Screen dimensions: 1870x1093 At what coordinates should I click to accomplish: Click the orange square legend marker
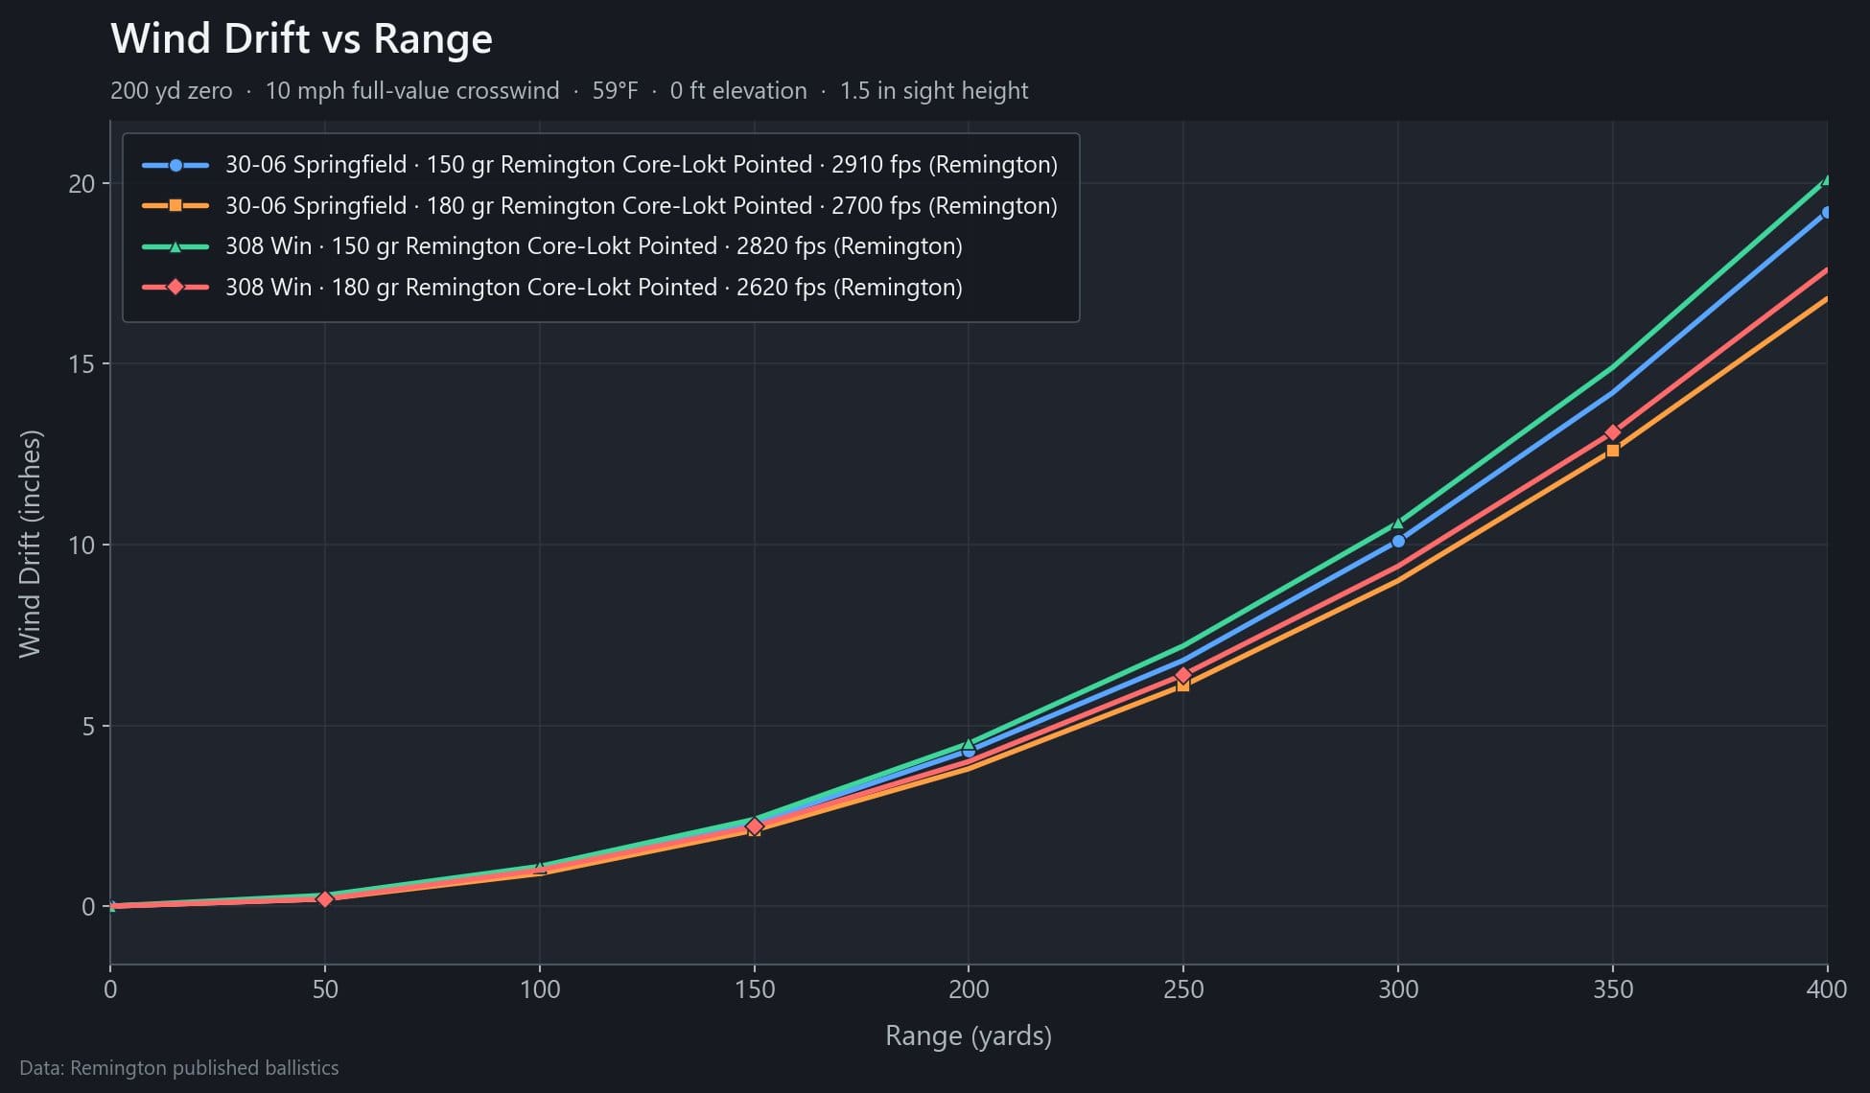click(175, 206)
